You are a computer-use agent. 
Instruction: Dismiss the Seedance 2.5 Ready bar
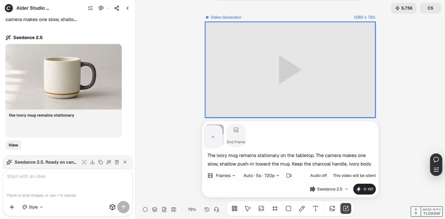tap(125, 162)
